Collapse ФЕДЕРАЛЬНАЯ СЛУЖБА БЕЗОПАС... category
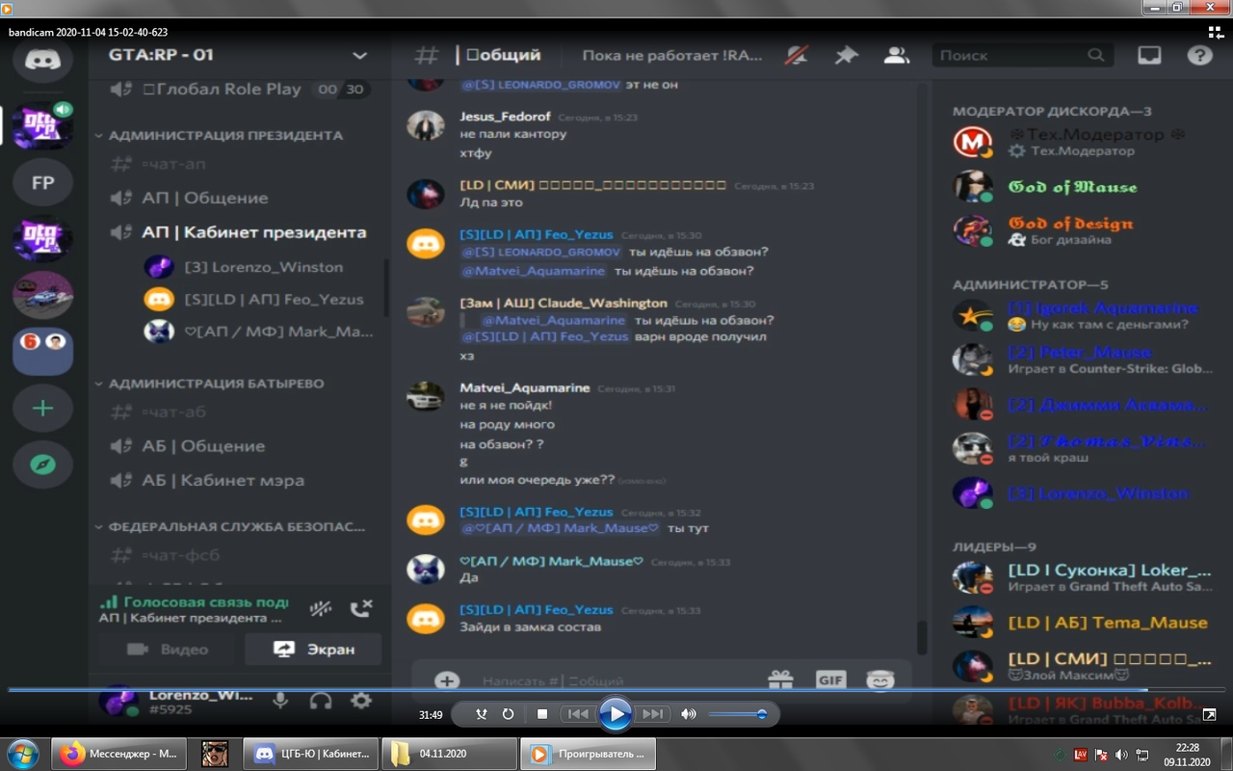This screenshot has height=771, width=1233. coord(230,527)
